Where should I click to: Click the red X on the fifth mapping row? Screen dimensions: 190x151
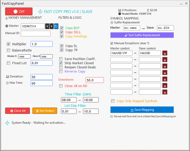(x=165, y=79)
